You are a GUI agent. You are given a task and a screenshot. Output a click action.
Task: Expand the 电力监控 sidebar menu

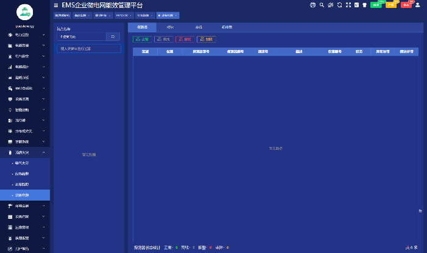click(x=25, y=35)
